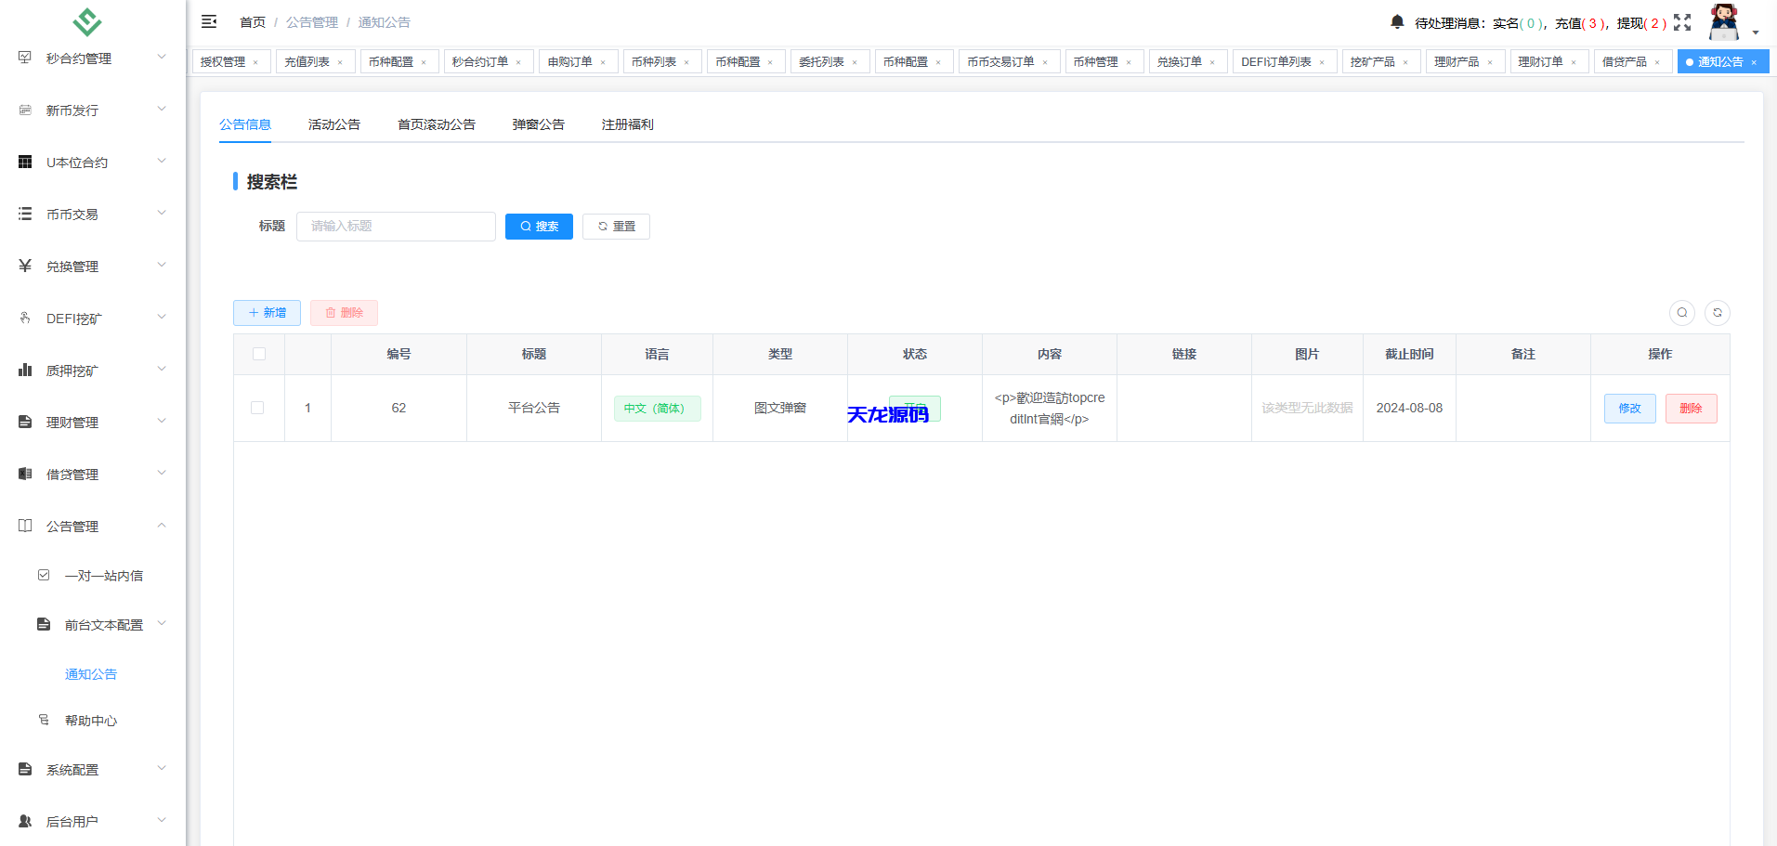This screenshot has height=846, width=1777.
Task: Switch to the 弹窗公告 tab
Action: pyautogui.click(x=539, y=124)
